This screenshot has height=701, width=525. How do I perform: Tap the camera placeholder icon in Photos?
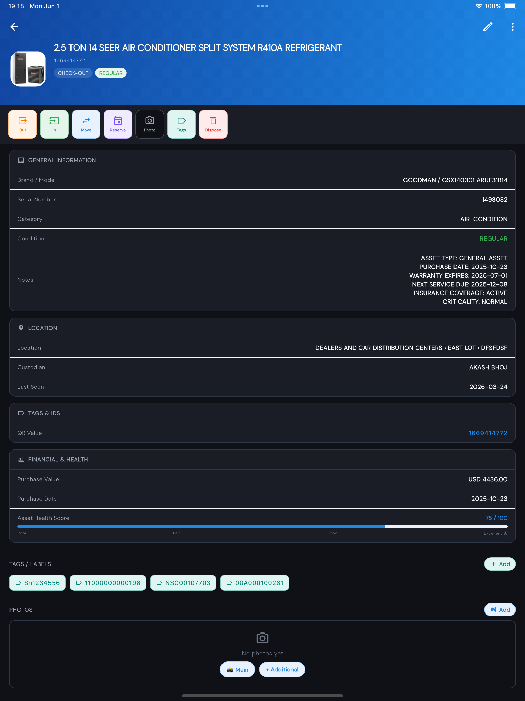point(262,638)
